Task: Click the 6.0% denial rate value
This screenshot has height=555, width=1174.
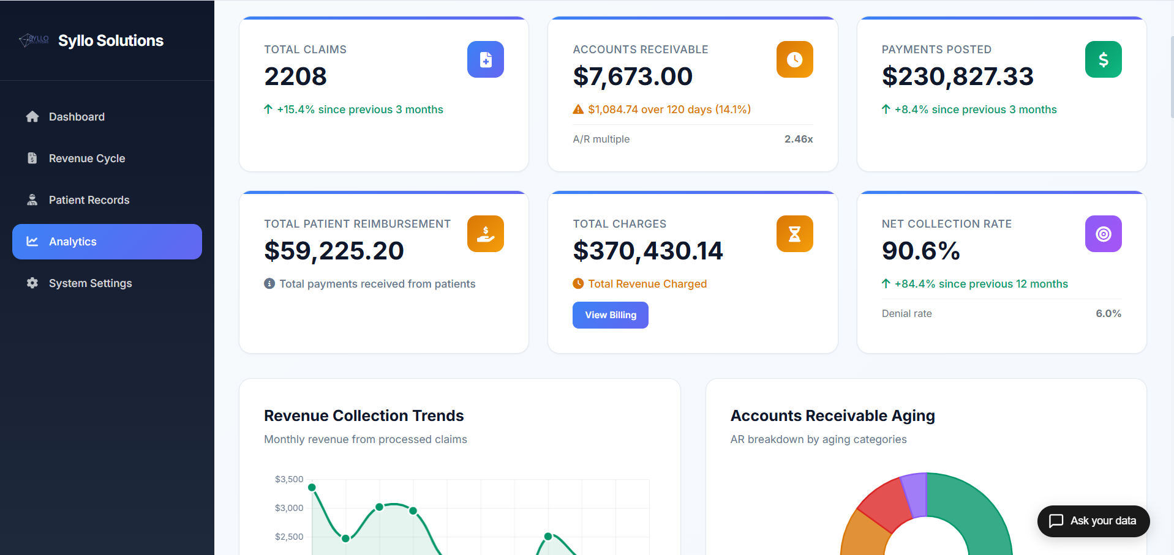Action: 1108,313
